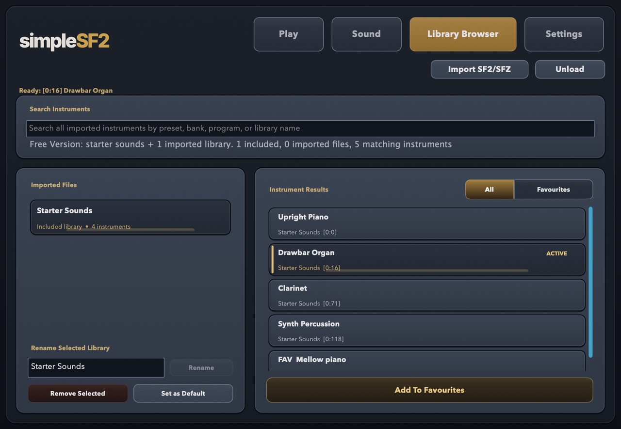Viewport: 621px width, 429px height.
Task: Load the Synth Percussion instrument
Action: pos(427,331)
